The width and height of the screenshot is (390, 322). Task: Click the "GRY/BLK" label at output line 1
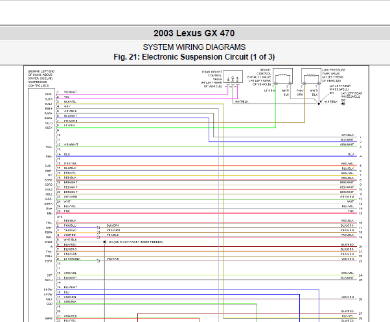tap(347, 135)
